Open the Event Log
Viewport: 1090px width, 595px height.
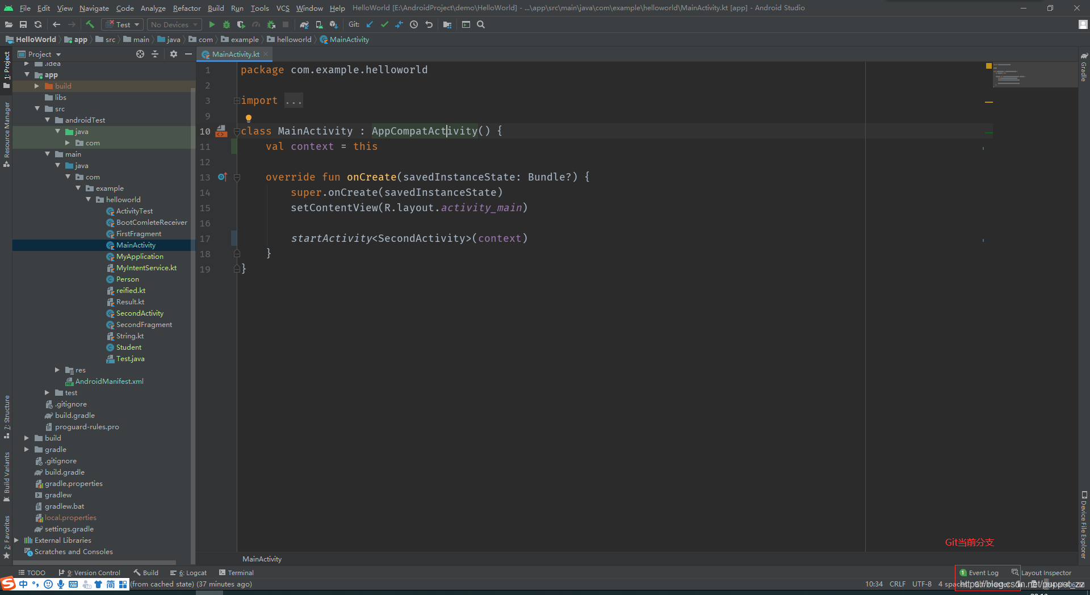pos(979,573)
